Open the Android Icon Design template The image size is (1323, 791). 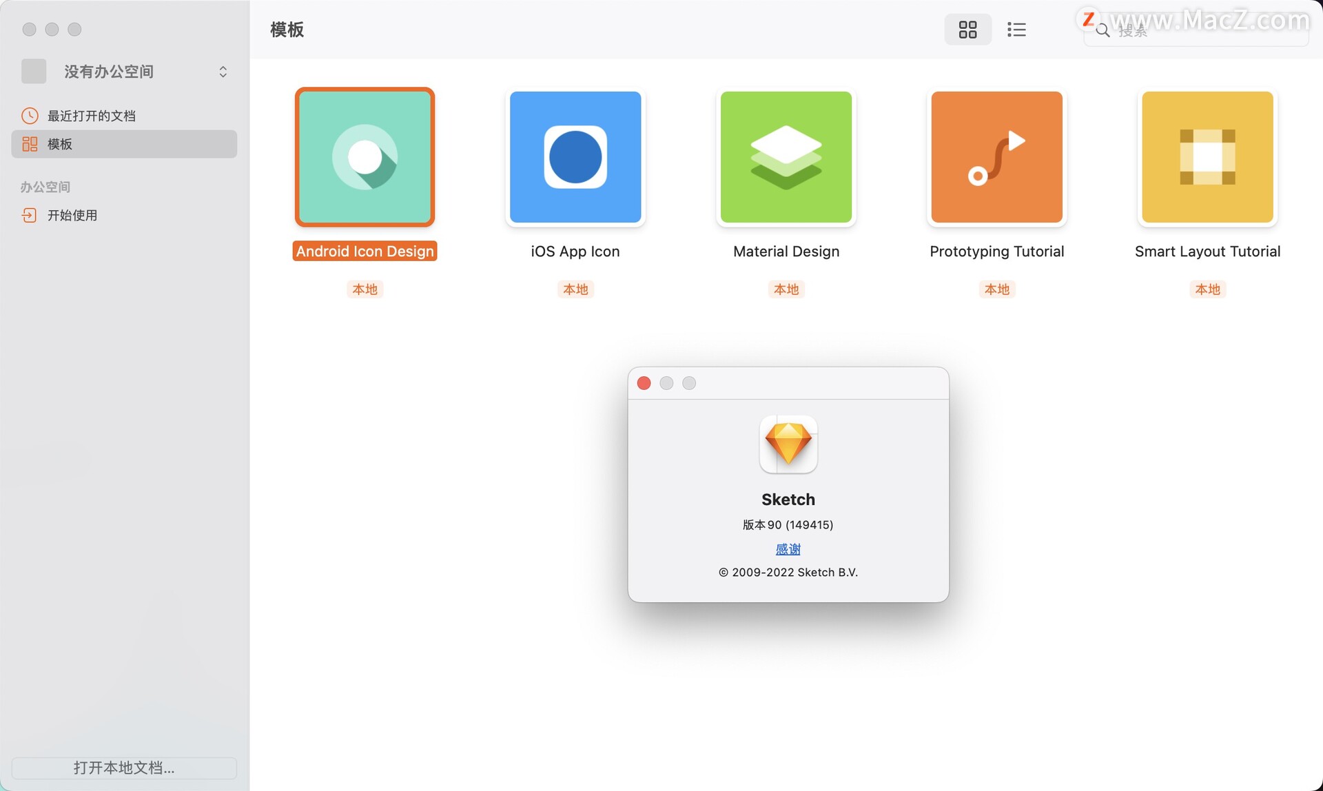pyautogui.click(x=365, y=157)
